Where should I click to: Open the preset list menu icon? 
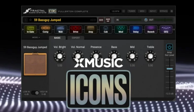click(x=26, y=20)
